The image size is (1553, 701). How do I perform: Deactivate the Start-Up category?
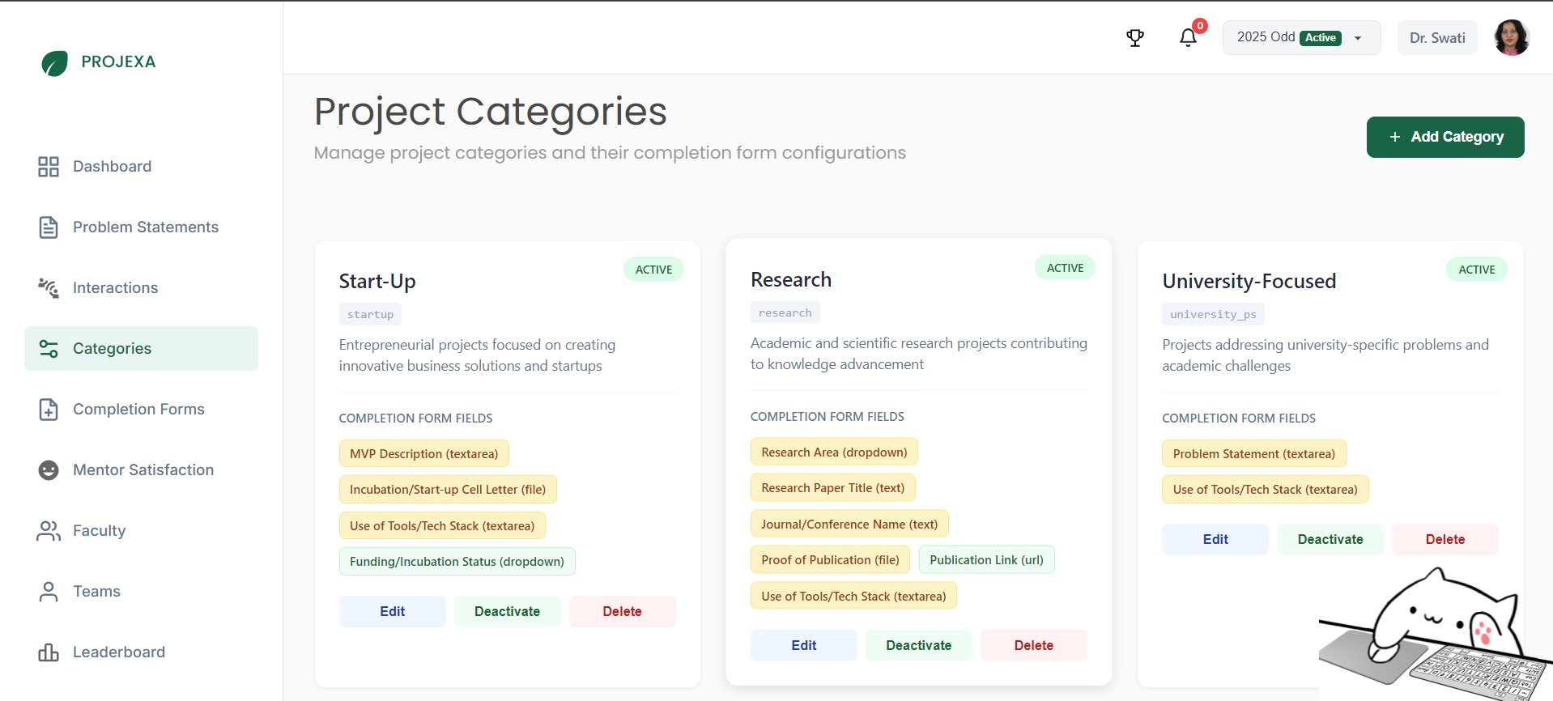click(x=508, y=612)
